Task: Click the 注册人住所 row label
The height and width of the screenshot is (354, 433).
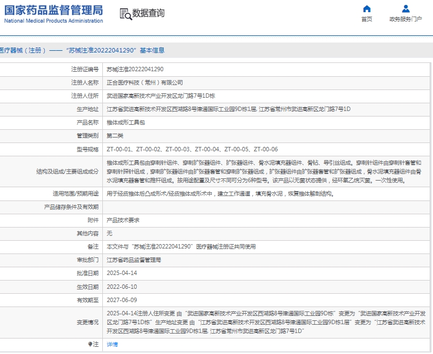Action: click(85, 96)
